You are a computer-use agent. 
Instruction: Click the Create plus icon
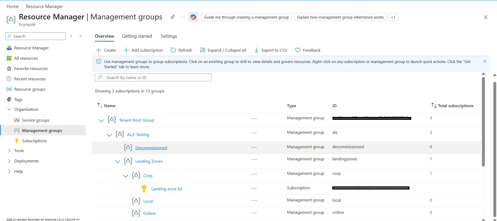coord(99,50)
